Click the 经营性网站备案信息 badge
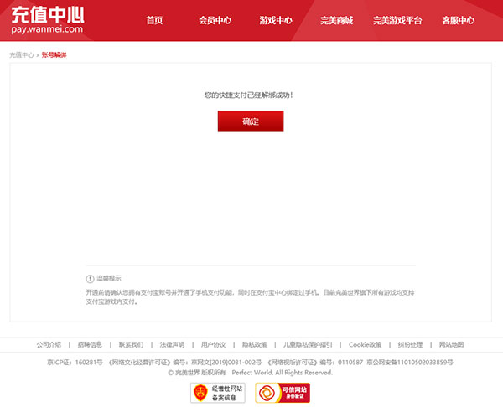503x407 pixels. coord(218,392)
